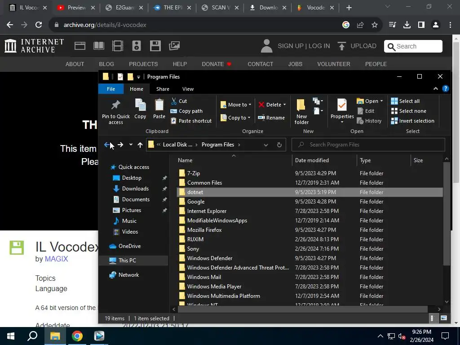Viewport: 460px width, 345px height.
Task: Click the Internet Archive search field
Action: click(x=413, y=46)
